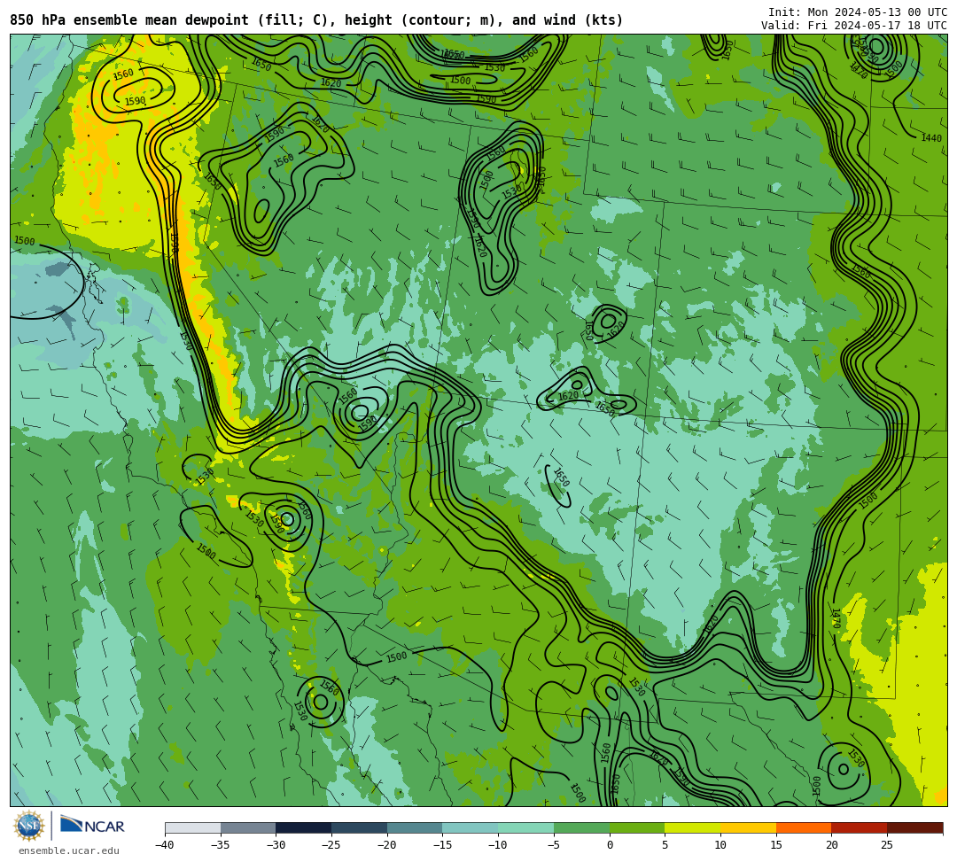Click the -30 colorbar tick label
This screenshot has width=957, height=862.
coord(276,845)
